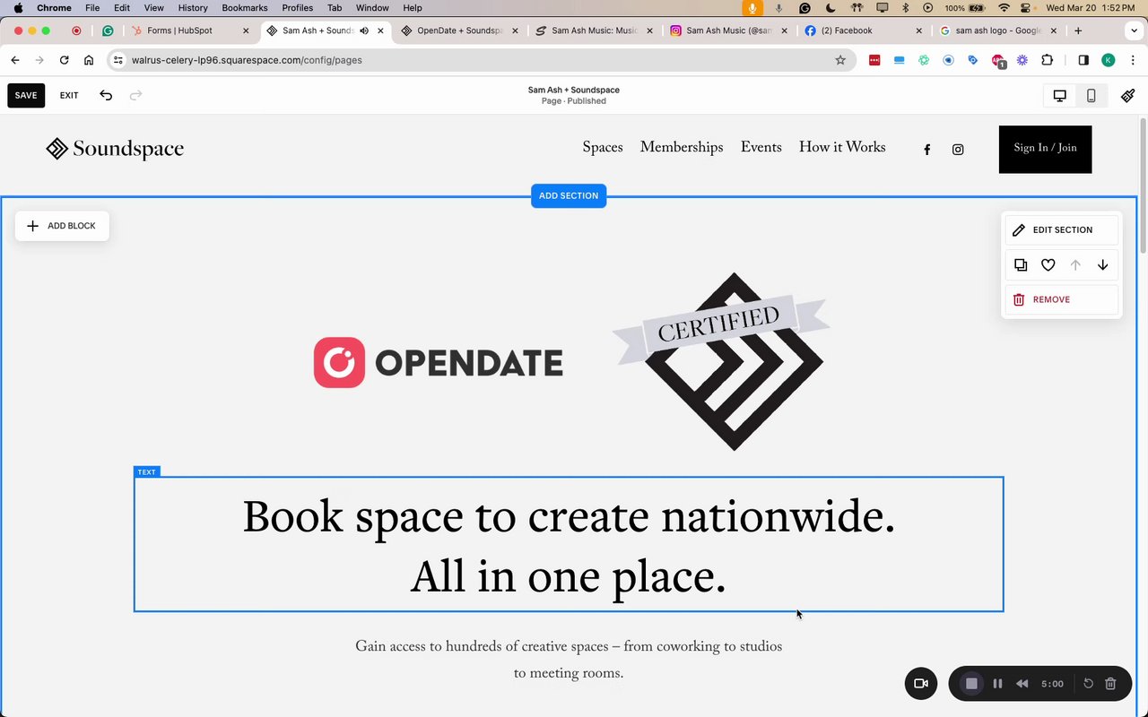Go back in Chrome

[15, 60]
